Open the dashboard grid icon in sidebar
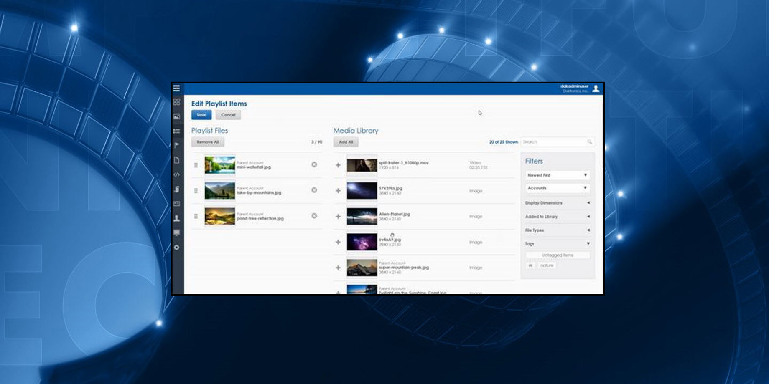The width and height of the screenshot is (769, 384). pos(176,102)
